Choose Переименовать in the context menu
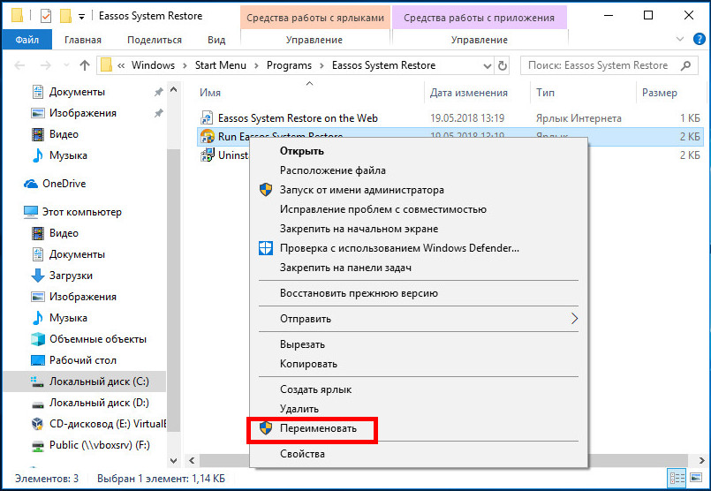Image resolution: width=711 pixels, height=491 pixels. pyautogui.click(x=318, y=428)
